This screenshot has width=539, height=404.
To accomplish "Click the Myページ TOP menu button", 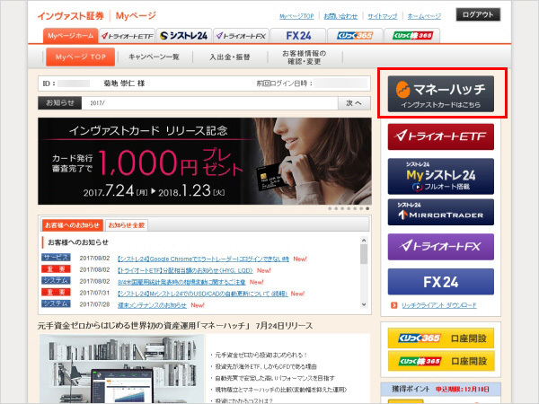I will tap(81, 57).
